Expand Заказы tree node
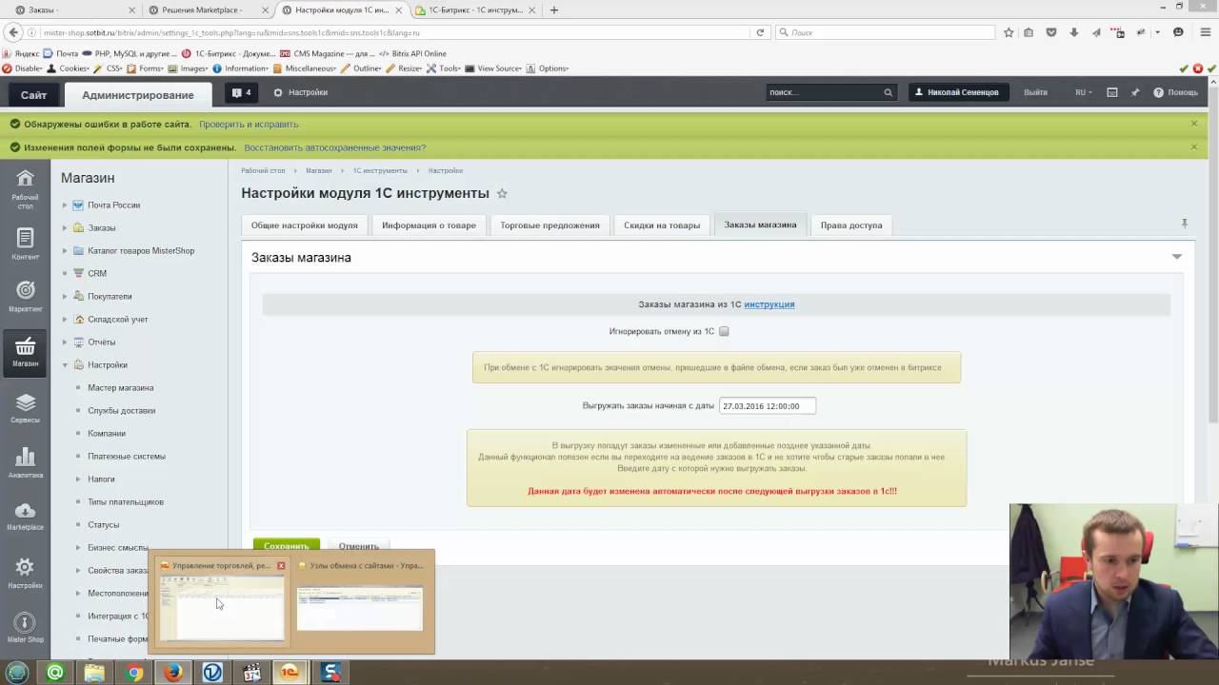The width and height of the screenshot is (1219, 685). pos(65,227)
